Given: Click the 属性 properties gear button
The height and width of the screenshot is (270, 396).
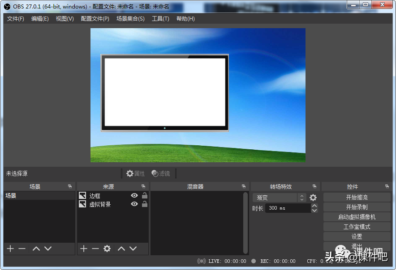Looking at the screenshot, I should coord(135,173).
